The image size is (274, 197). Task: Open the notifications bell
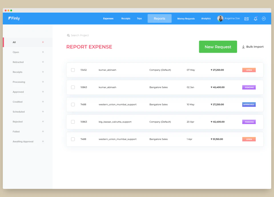255,18
